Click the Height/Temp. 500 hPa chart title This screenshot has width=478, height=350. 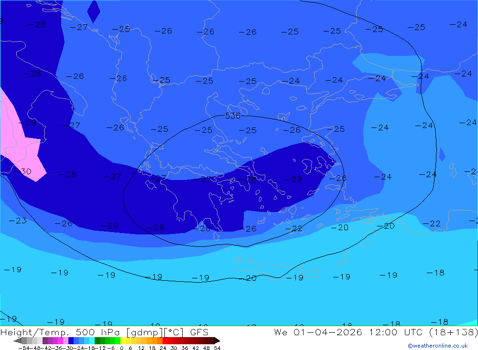click(60, 332)
